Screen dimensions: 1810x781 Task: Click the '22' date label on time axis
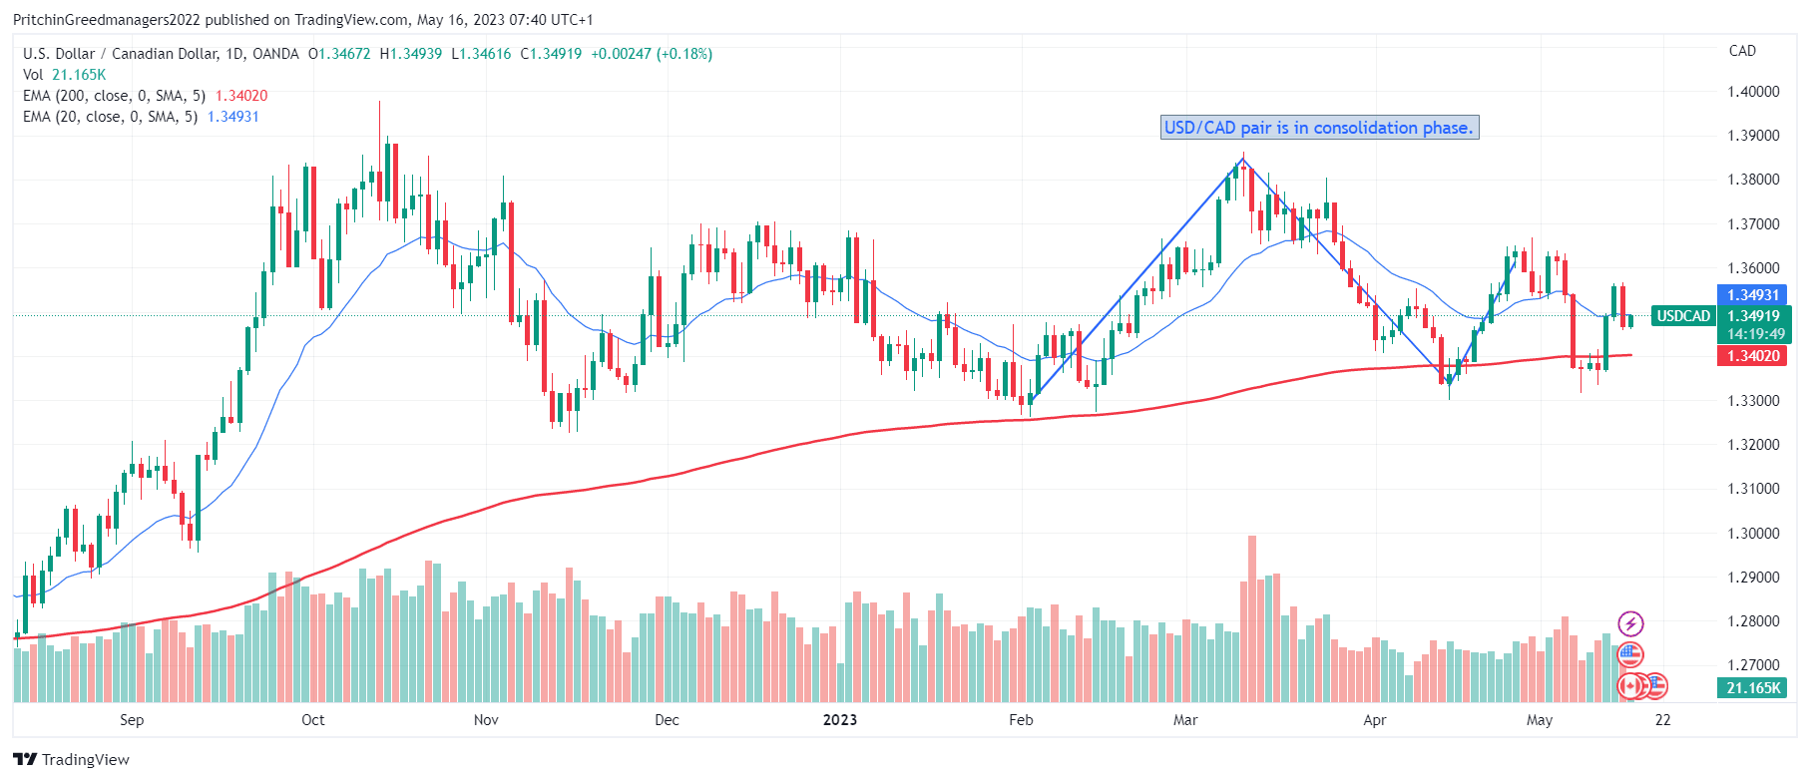[x=1662, y=720]
